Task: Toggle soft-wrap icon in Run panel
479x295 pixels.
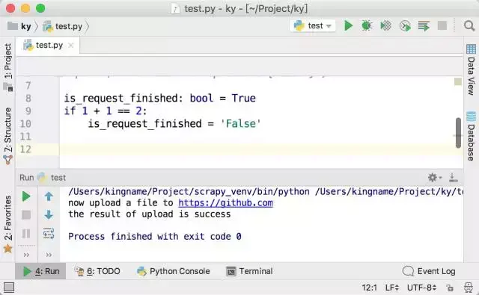Action: coord(49,234)
